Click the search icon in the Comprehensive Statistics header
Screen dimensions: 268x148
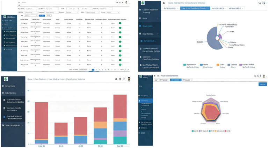tap(260, 3)
